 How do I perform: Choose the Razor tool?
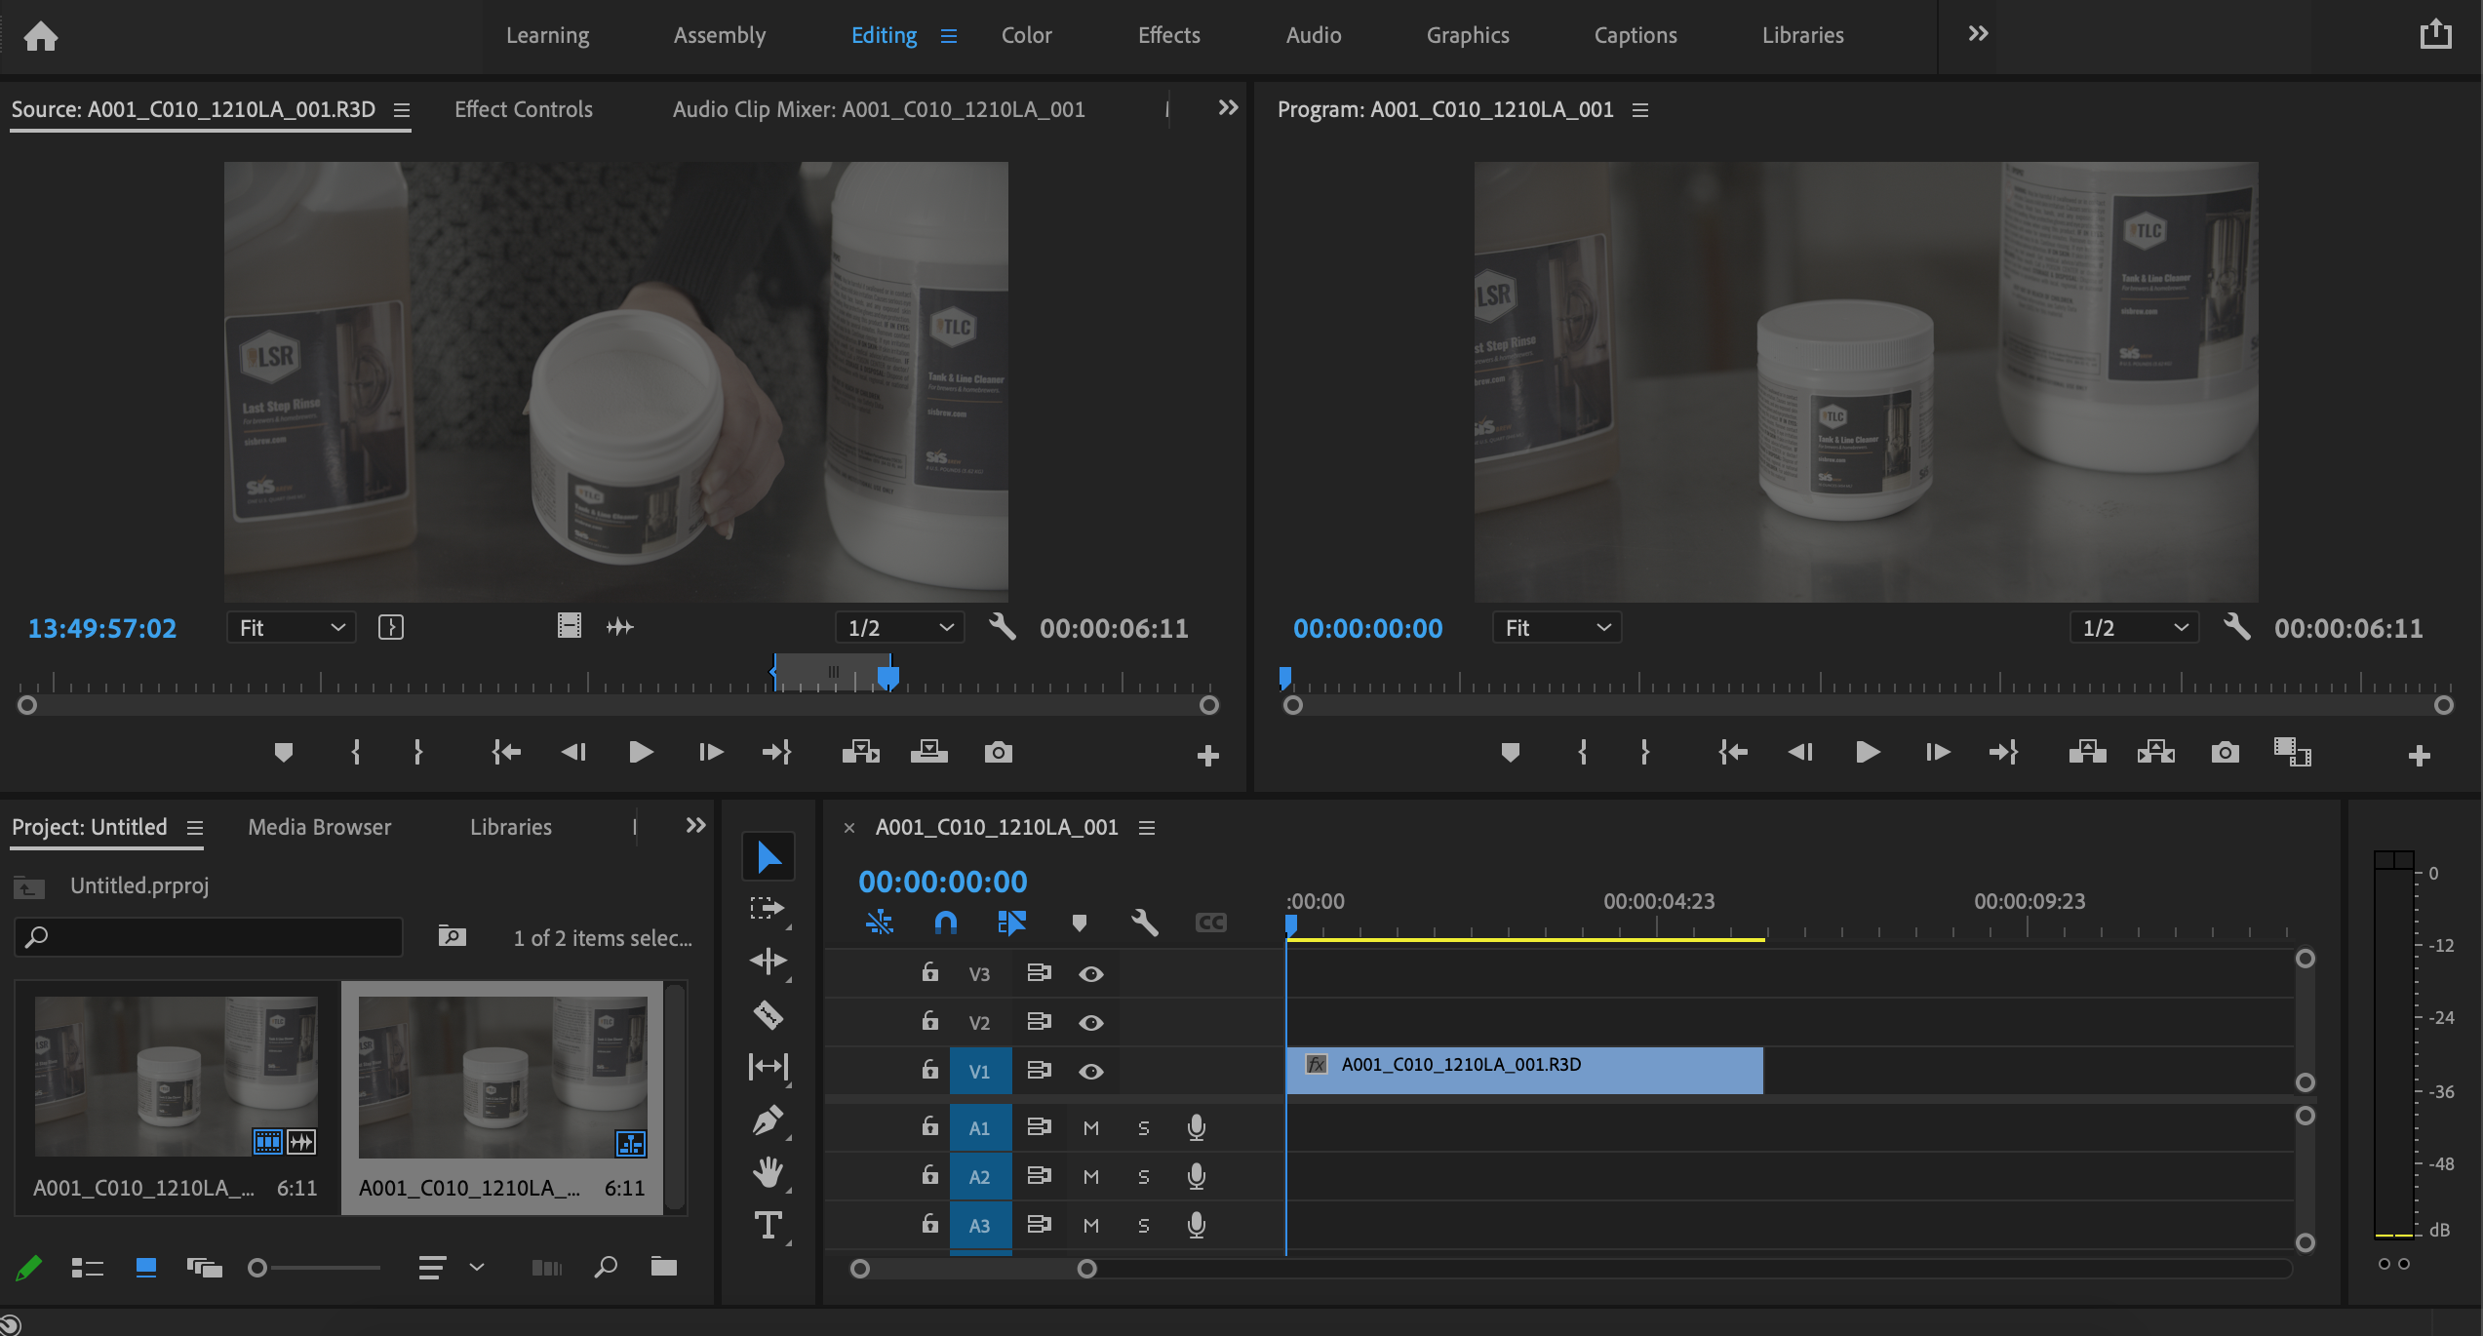(768, 1014)
